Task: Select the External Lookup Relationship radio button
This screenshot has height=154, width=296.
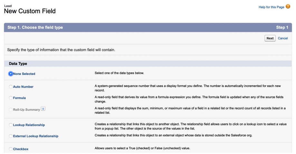Action: (11, 136)
